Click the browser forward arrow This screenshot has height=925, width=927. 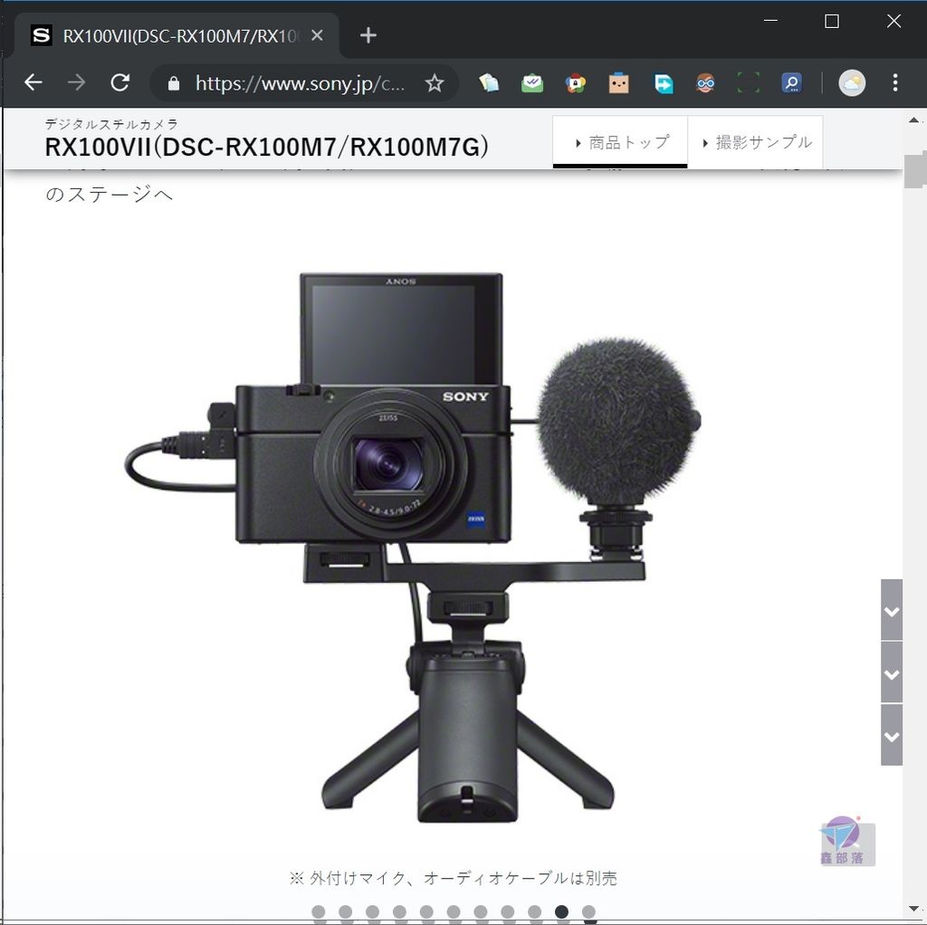click(x=76, y=82)
